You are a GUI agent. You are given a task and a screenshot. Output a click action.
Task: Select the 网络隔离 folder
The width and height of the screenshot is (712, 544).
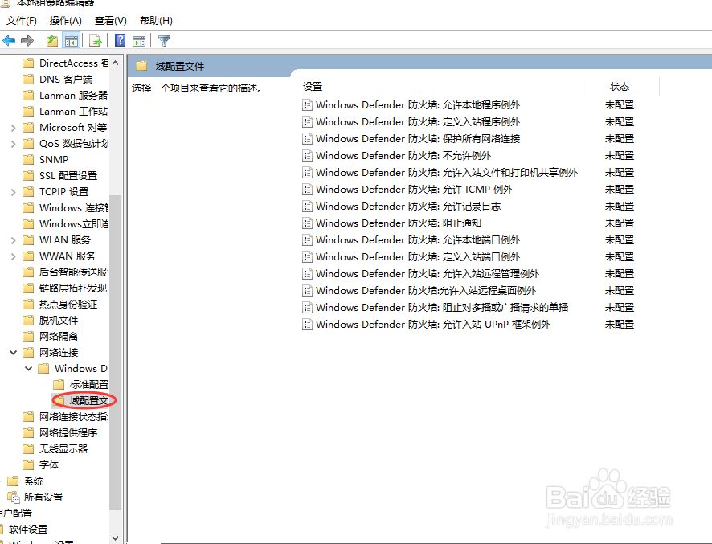point(50,337)
